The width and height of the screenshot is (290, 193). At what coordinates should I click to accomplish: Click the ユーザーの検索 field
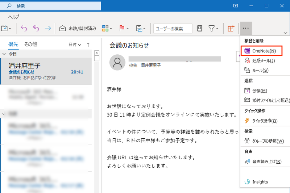(x=173, y=29)
